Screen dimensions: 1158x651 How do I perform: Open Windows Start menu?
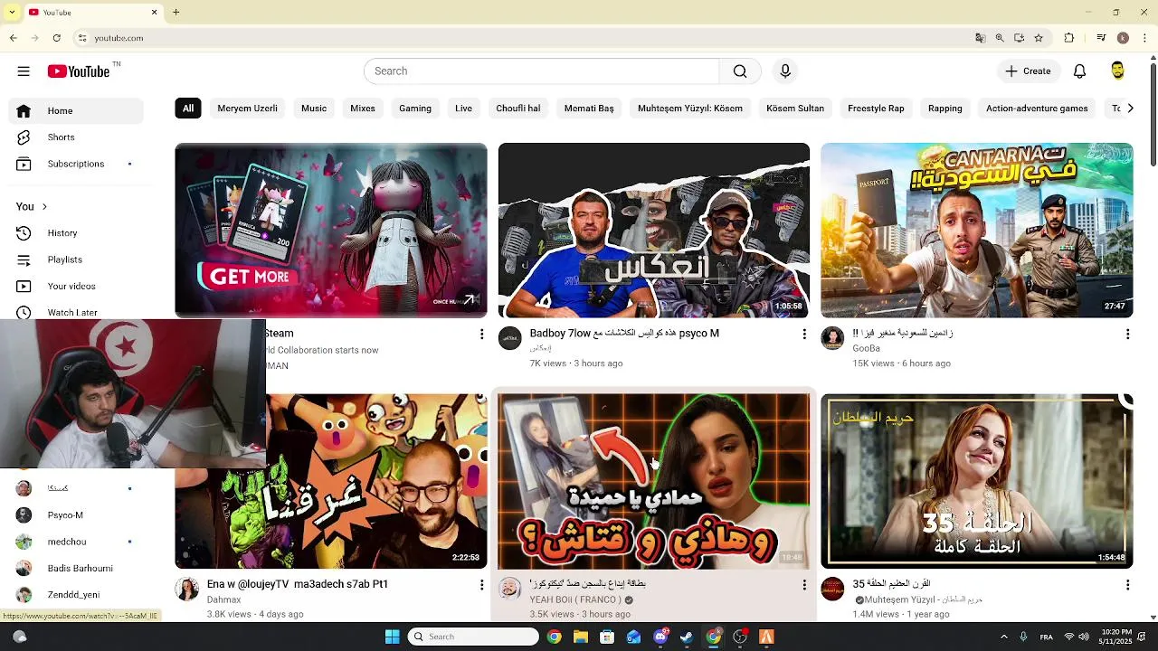click(392, 637)
